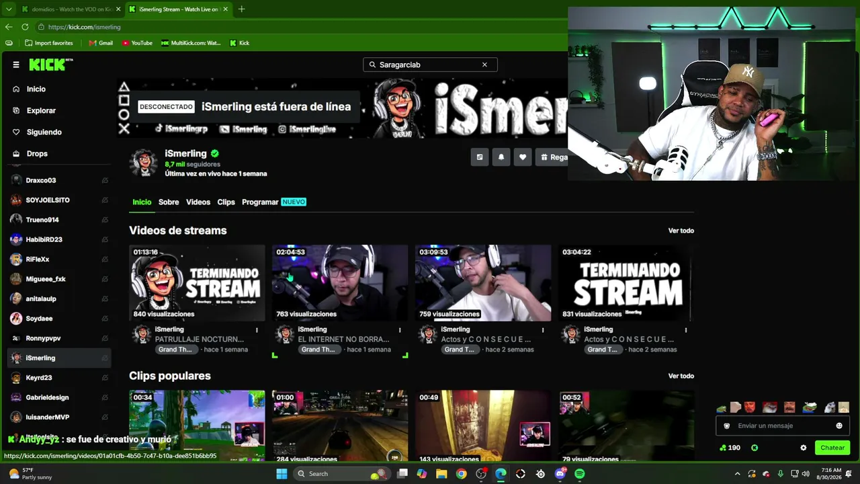Switch to the Inicio channel tab
The height and width of the screenshot is (484, 860).
[142, 202]
